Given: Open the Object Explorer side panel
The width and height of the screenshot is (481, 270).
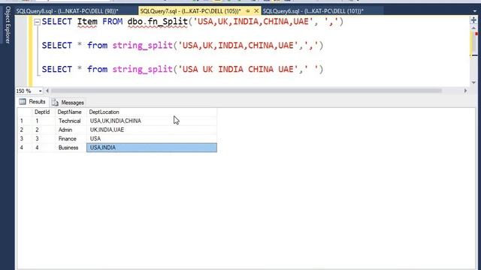Looking at the screenshot, I should click(8, 25).
